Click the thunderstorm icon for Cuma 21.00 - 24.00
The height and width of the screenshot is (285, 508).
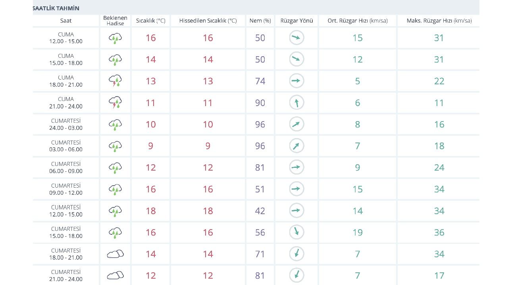pyautogui.click(x=115, y=103)
